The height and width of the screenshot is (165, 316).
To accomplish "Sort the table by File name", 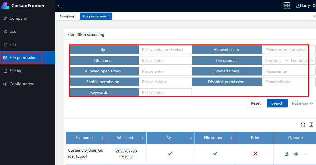I will [x=102, y=138].
